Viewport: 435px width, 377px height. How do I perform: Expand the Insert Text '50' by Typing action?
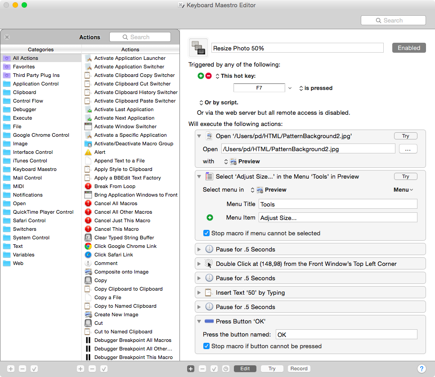point(199,292)
